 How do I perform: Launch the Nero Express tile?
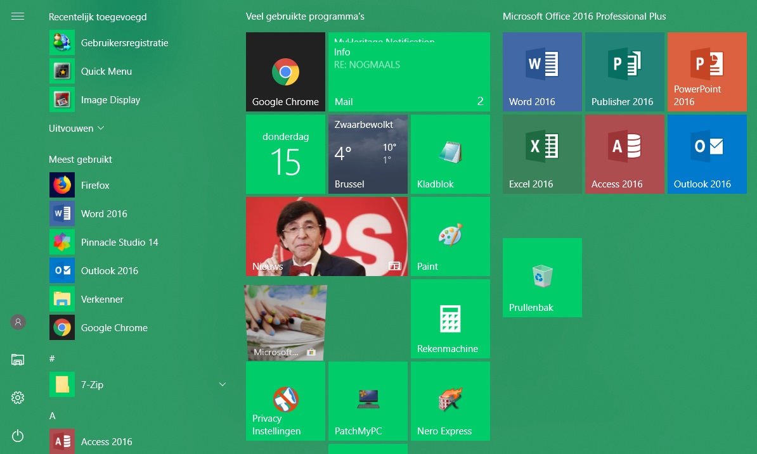point(450,401)
